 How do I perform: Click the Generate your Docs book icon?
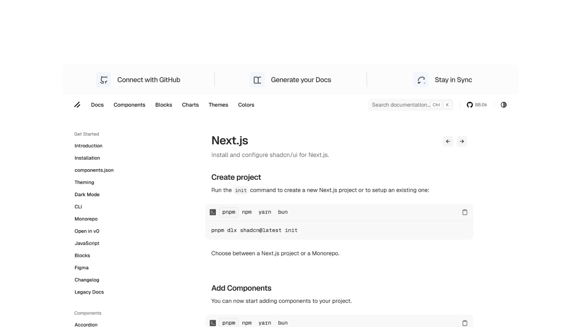click(x=257, y=80)
